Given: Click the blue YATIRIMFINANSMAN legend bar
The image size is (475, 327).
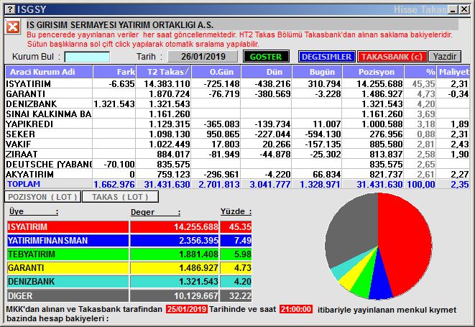Looking at the screenshot, I should click(x=68, y=241).
